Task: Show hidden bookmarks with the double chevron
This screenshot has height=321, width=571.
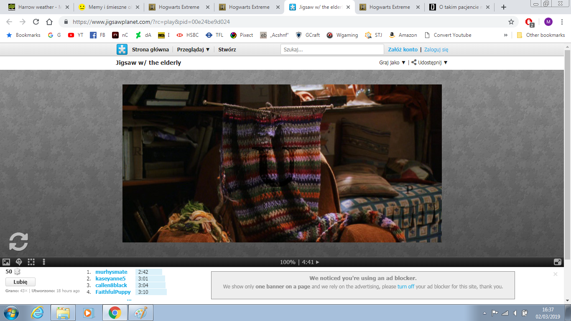Action: [x=506, y=35]
